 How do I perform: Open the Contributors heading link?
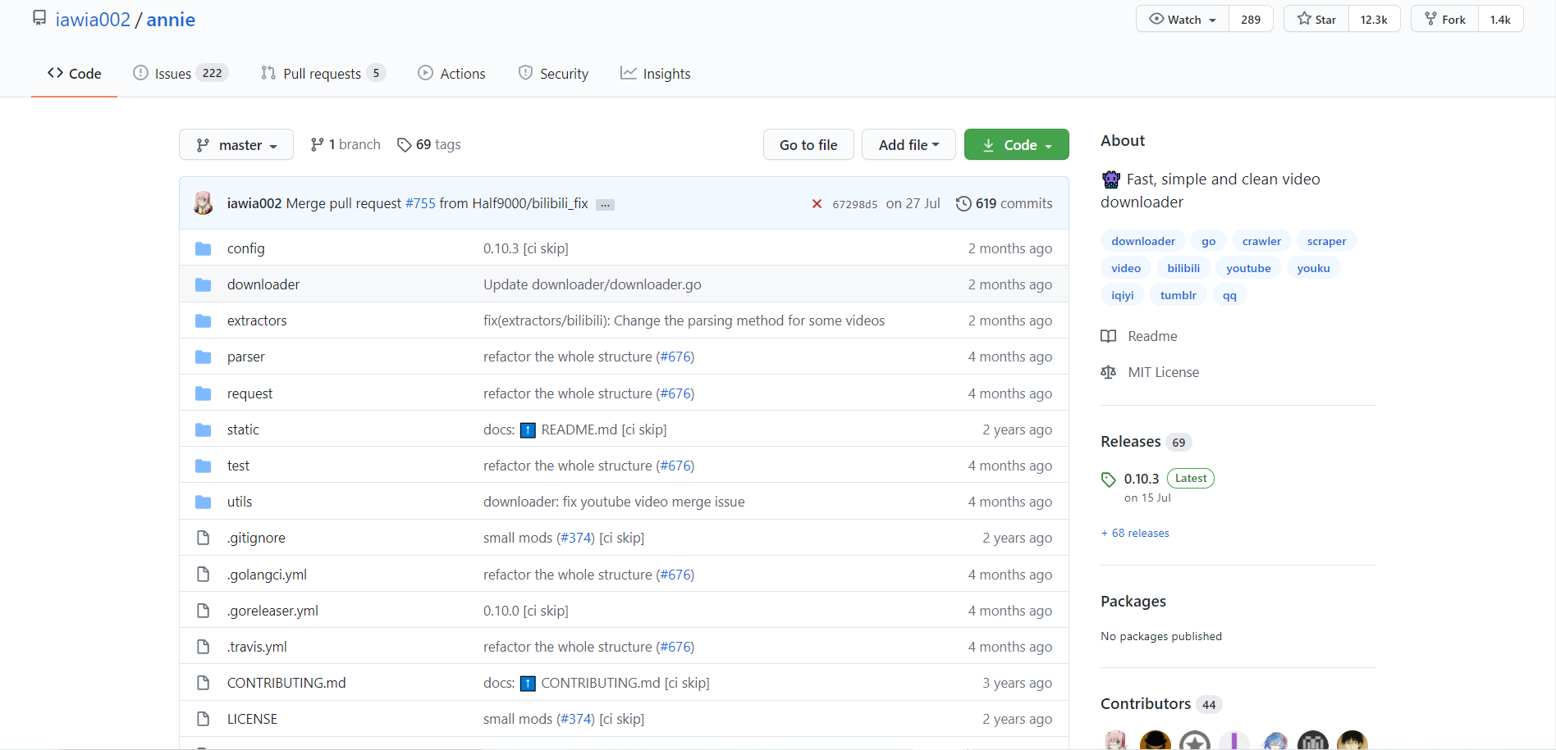(1146, 704)
